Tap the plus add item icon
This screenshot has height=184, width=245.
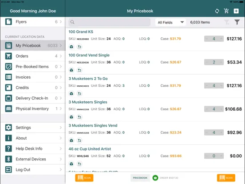pyautogui.click(x=236, y=11)
